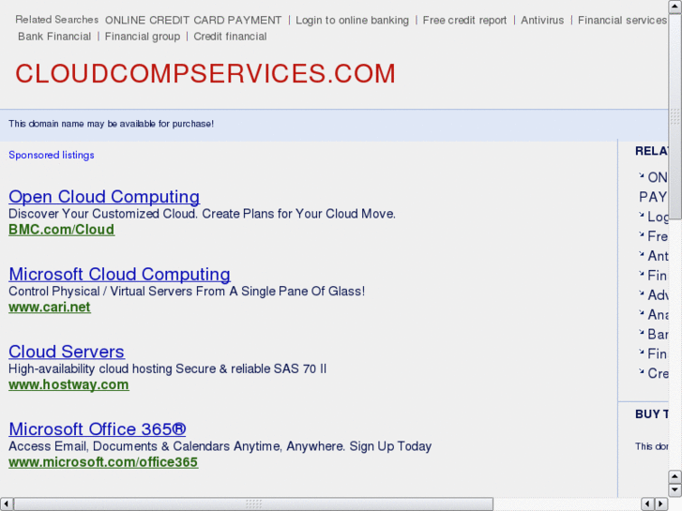Visit the www.hostway.com URL link

[68, 384]
